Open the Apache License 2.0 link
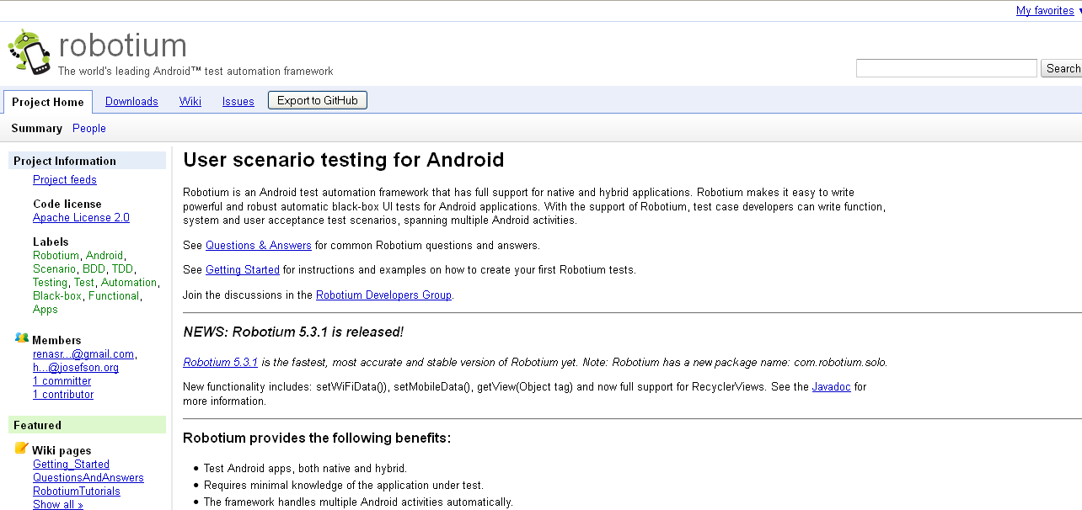The width and height of the screenshot is (1082, 510). (81, 218)
